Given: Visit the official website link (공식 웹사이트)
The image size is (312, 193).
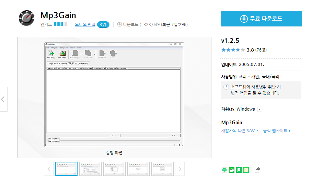Looking at the screenshot, I should pyautogui.click(x=277, y=130).
